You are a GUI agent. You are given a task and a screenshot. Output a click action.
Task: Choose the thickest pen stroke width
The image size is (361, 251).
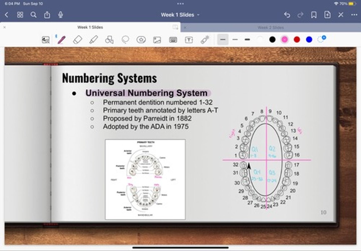tap(247, 40)
